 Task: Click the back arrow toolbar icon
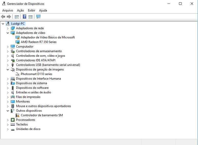3,17
